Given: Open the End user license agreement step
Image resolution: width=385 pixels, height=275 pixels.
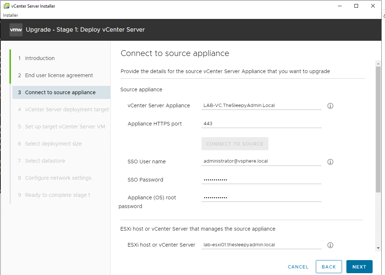Looking at the screenshot, I should [x=58, y=75].
